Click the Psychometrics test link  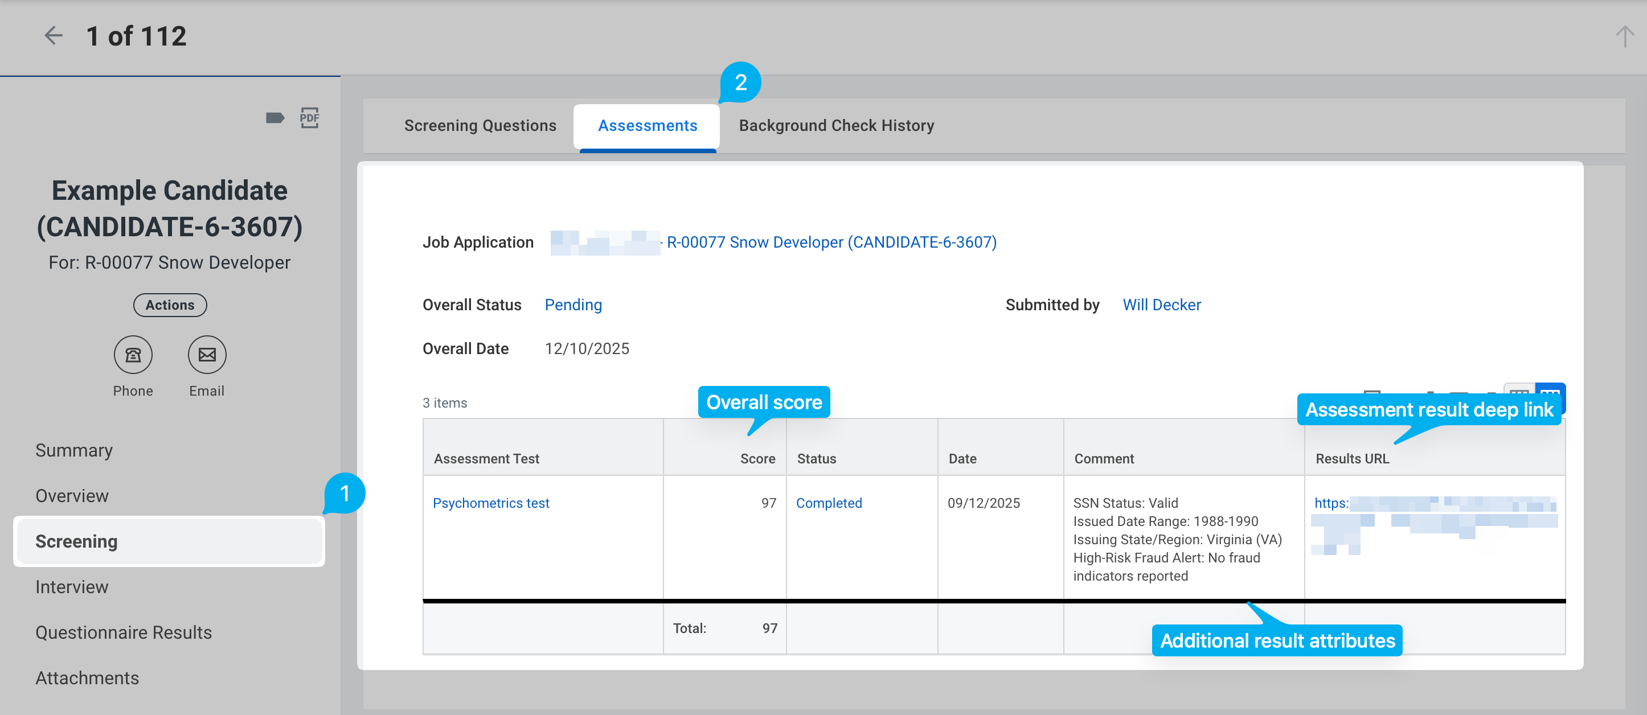(490, 503)
